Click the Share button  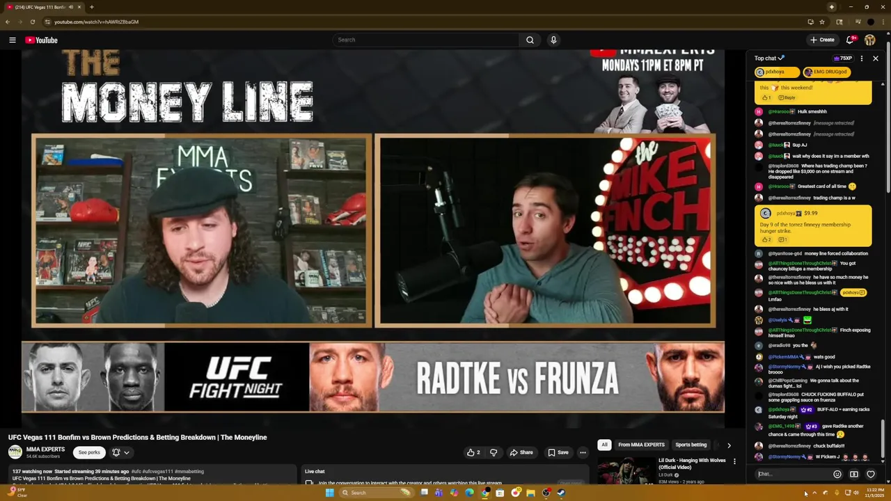point(521,452)
